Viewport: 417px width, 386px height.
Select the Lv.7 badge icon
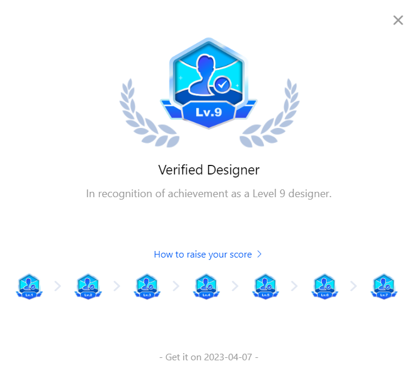(384, 286)
